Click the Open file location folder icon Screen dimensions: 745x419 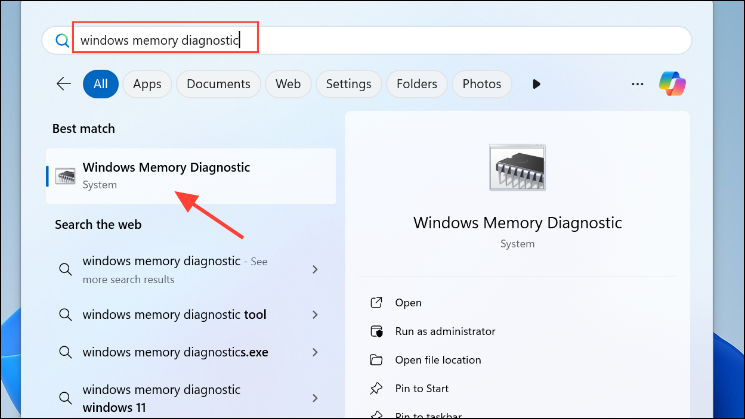[376, 360]
